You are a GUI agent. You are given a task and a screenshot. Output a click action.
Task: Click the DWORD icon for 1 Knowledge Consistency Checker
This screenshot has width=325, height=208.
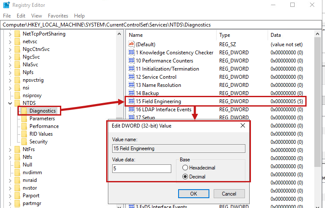131,53
